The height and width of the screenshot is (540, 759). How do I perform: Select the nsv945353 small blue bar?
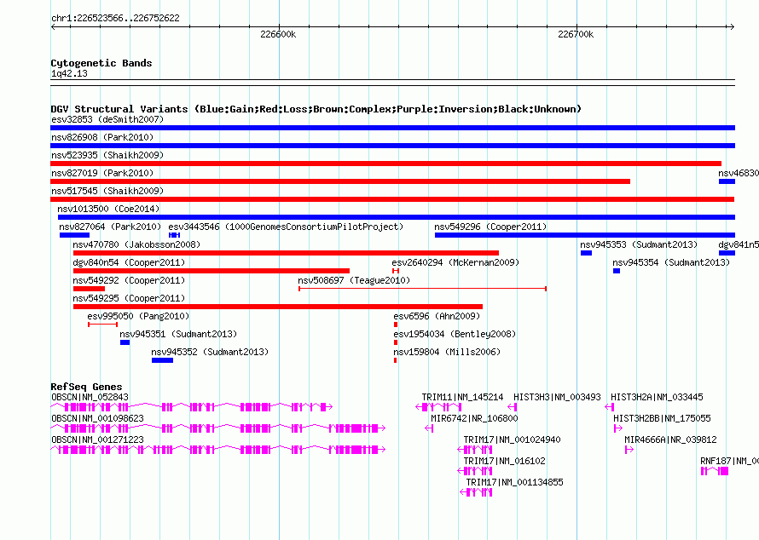586,253
